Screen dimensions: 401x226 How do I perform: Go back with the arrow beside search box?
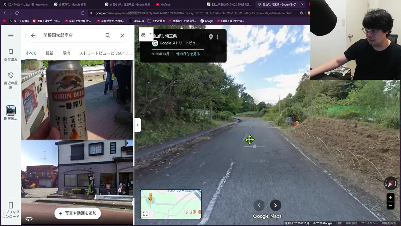[x=33, y=35]
